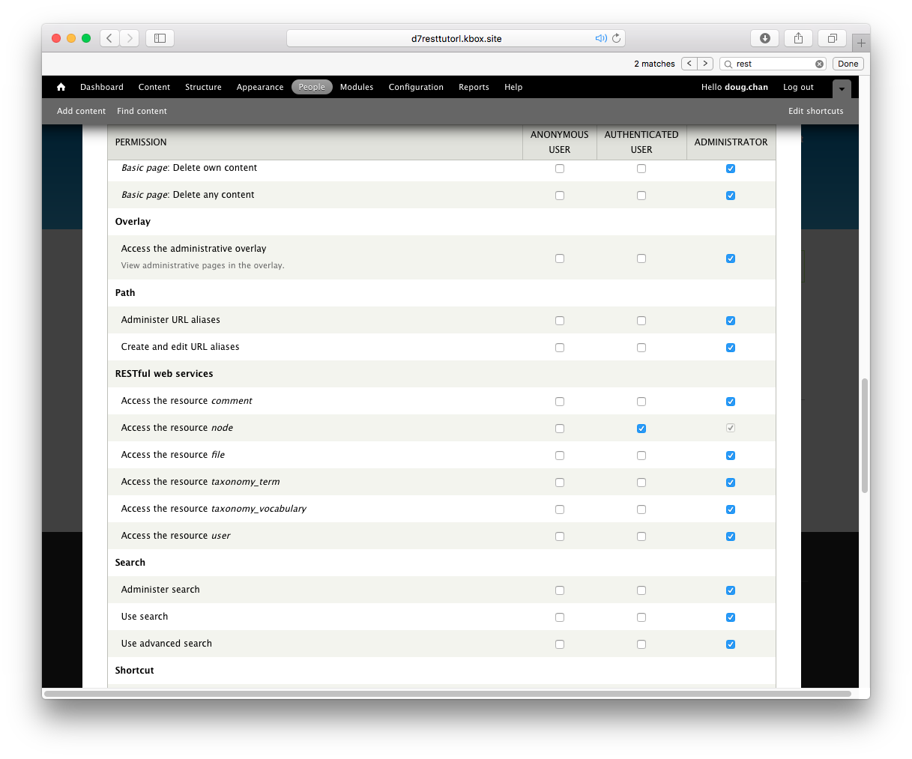Open the Content admin menu
The image size is (912, 759).
pos(154,87)
